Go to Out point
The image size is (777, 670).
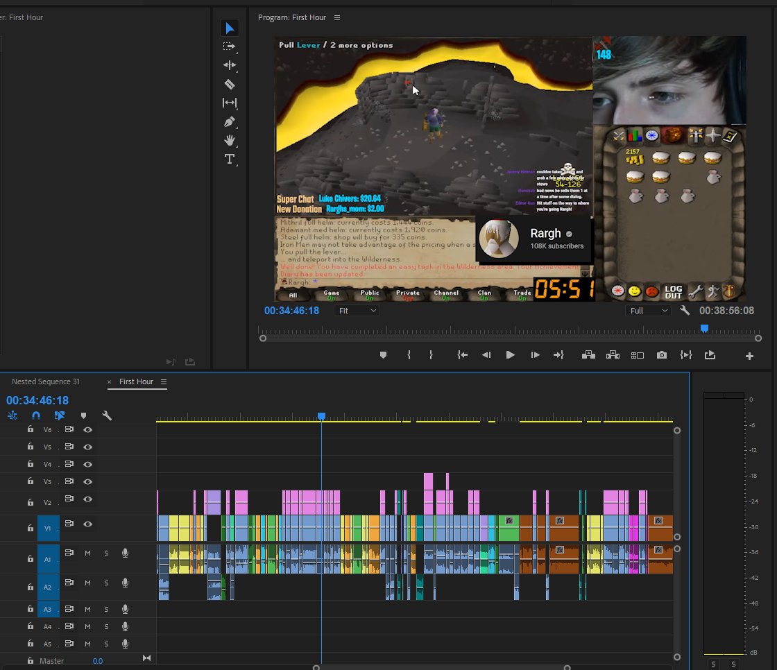[x=558, y=355]
